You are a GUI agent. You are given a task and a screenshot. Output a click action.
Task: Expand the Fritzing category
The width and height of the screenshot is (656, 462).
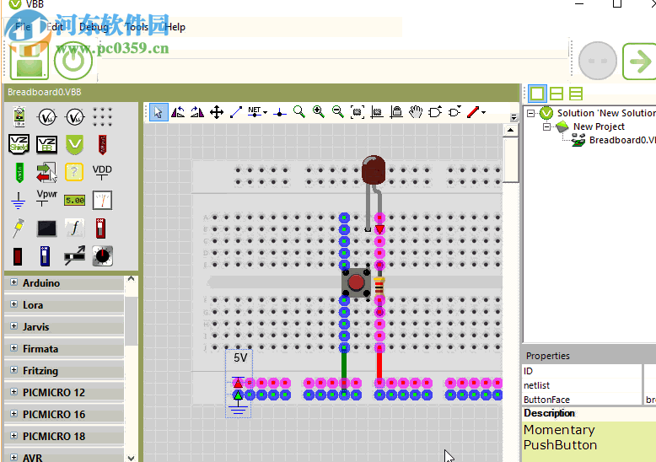(x=13, y=370)
